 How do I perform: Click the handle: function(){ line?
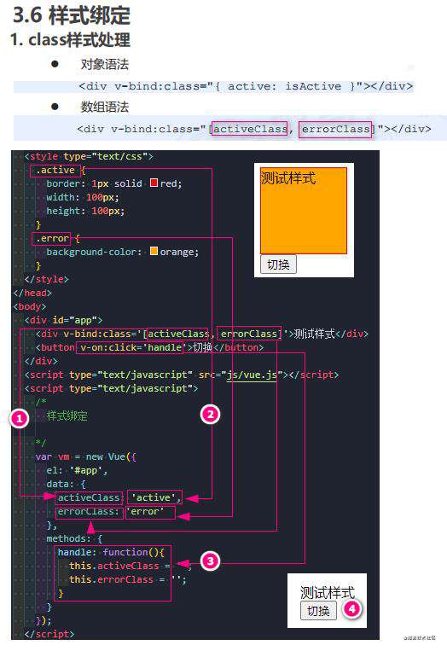tap(111, 552)
